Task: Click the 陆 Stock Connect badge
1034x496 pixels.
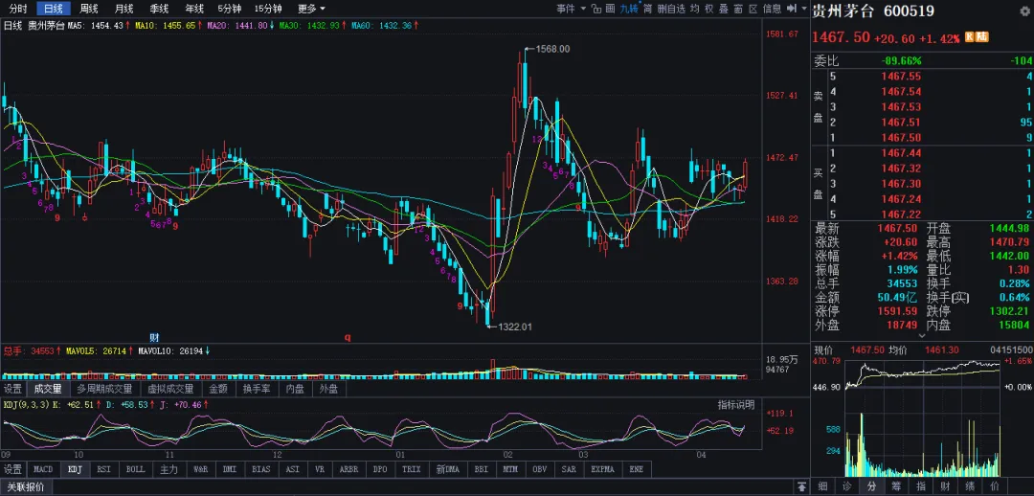Action: tap(981, 37)
